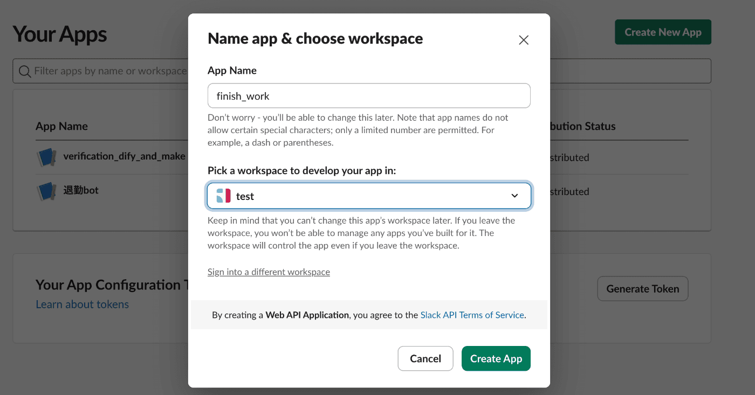The width and height of the screenshot is (755, 395).
Task: Open Learn about tokens link
Action: (x=82, y=304)
